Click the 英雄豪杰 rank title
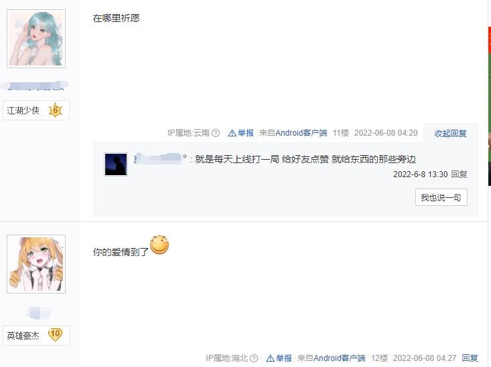This screenshot has height=367, width=491. pyautogui.click(x=23, y=336)
